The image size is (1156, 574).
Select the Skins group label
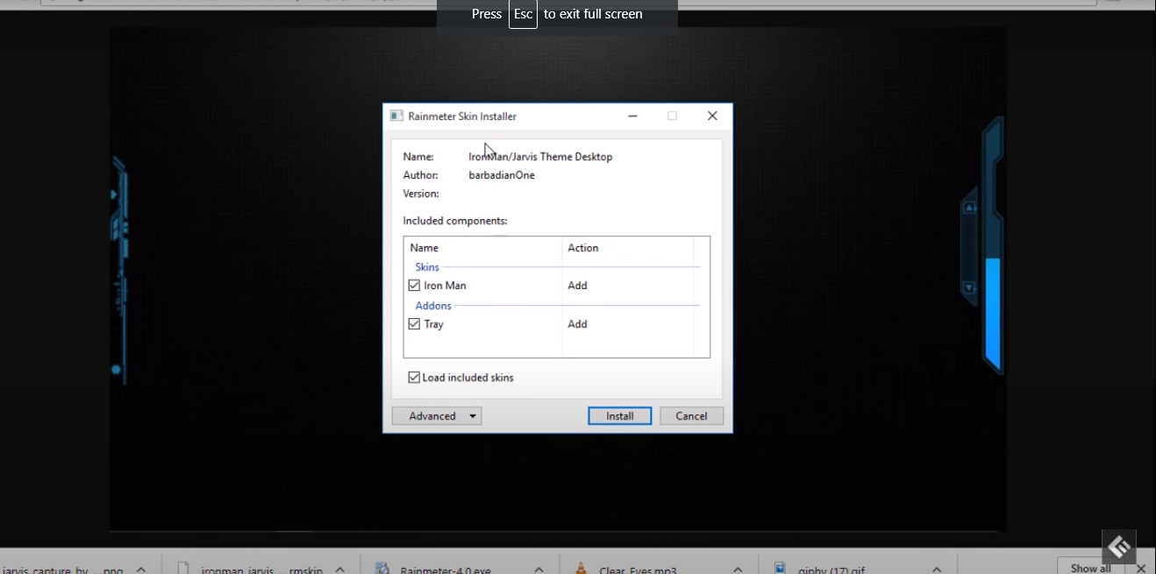click(427, 267)
